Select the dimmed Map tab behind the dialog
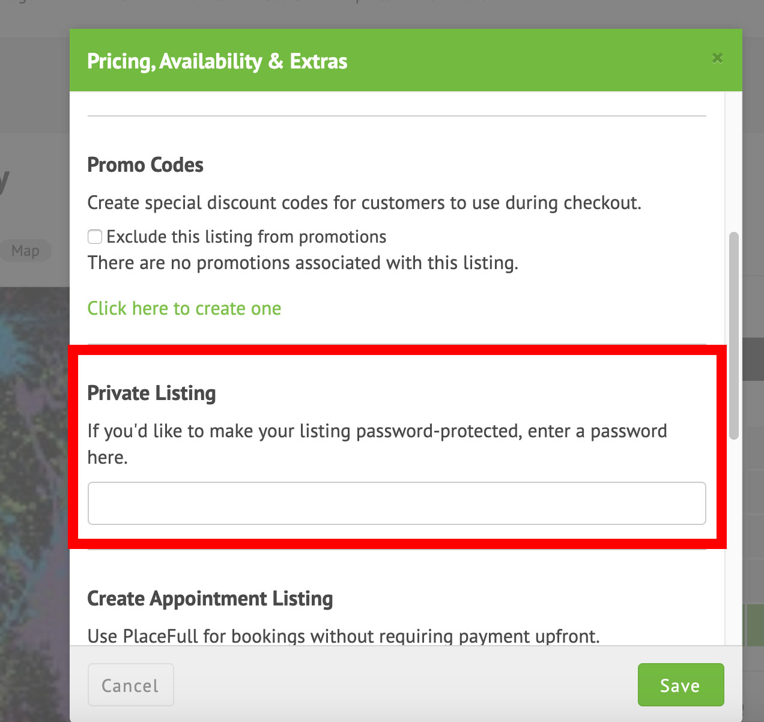 click(x=25, y=250)
